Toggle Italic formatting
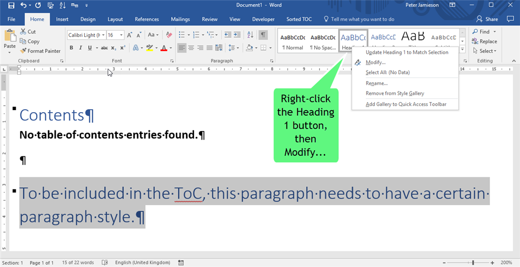This screenshot has width=520, height=267. tap(81, 48)
